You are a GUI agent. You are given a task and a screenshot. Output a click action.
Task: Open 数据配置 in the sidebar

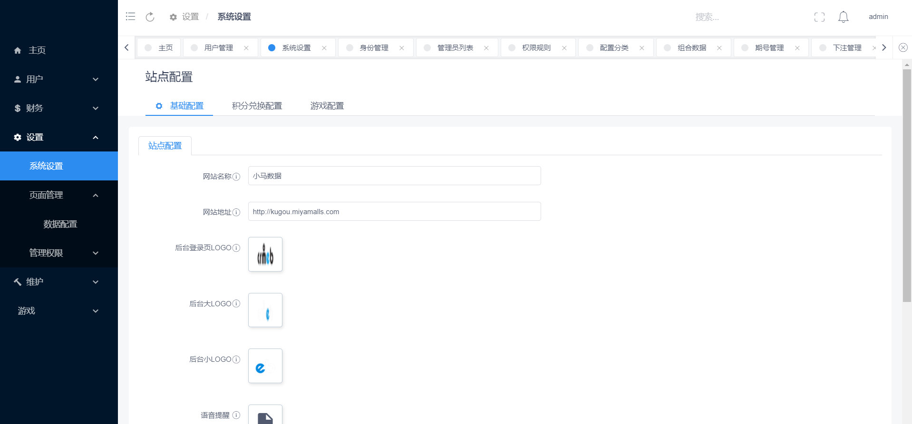tap(60, 224)
